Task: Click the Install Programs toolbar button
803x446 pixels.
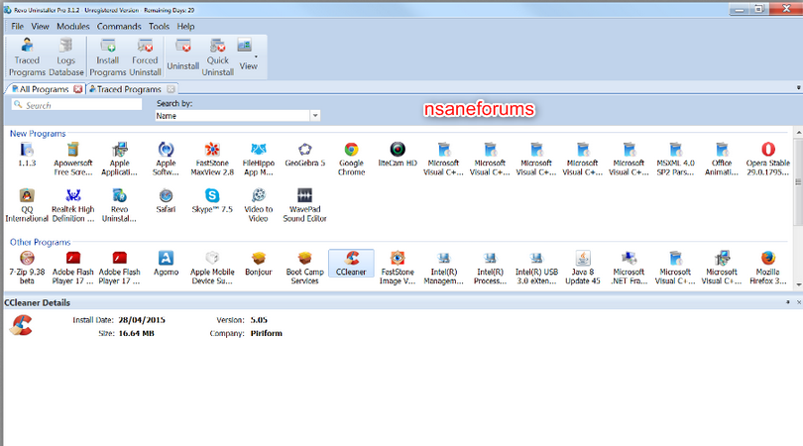Action: pos(107,56)
